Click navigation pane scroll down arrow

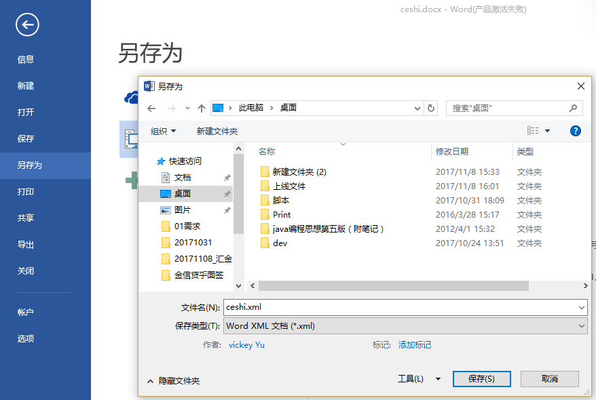click(x=239, y=286)
